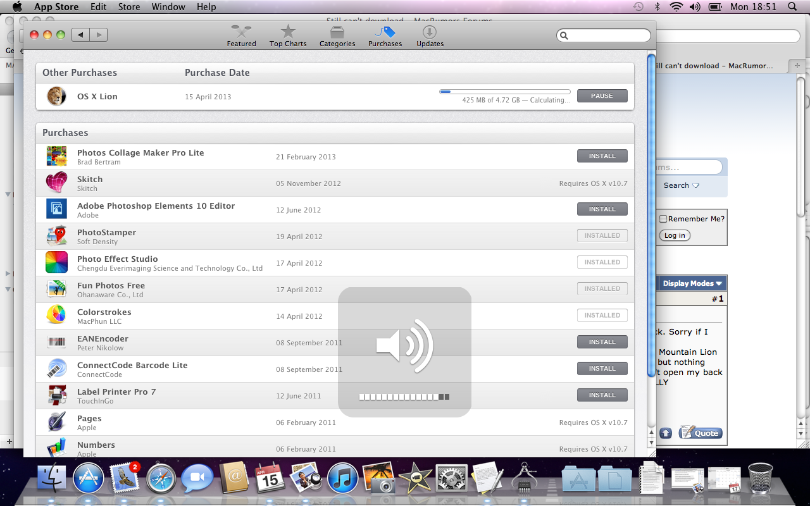
Task: Install Adobe Photoshop Elements 10 Editor
Action: tap(602, 209)
